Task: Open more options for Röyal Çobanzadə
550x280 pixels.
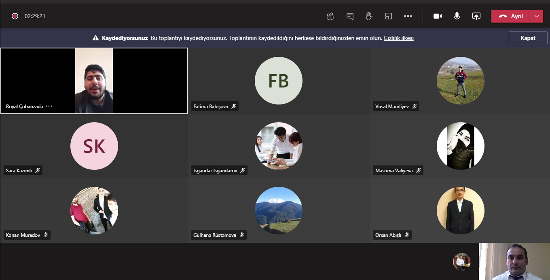Action: [49, 106]
